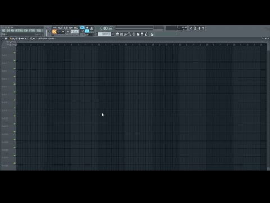Viewport: 270px width, 203px height.
Task: Open the PATTERNS menu
Action: pos(19,30)
